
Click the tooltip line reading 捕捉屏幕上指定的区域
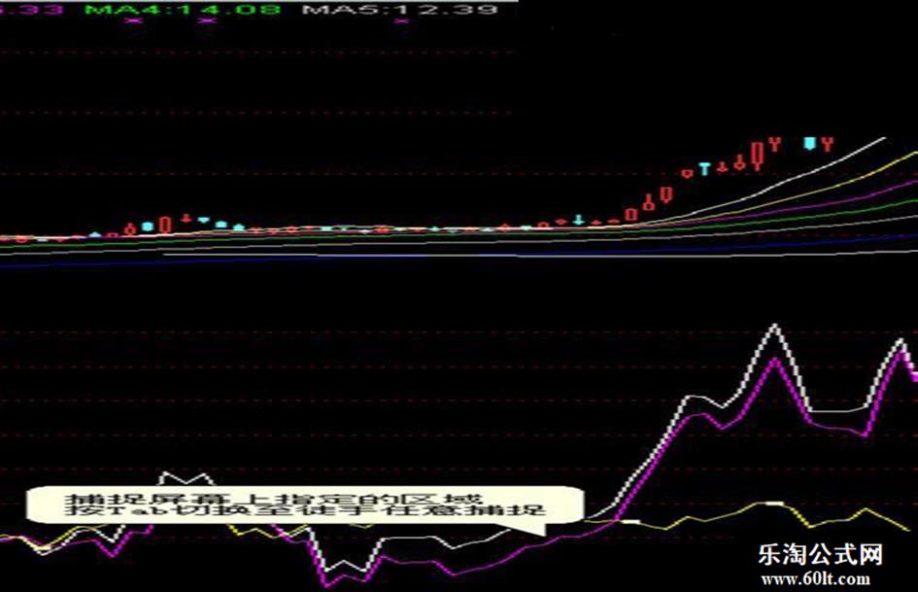[274, 500]
